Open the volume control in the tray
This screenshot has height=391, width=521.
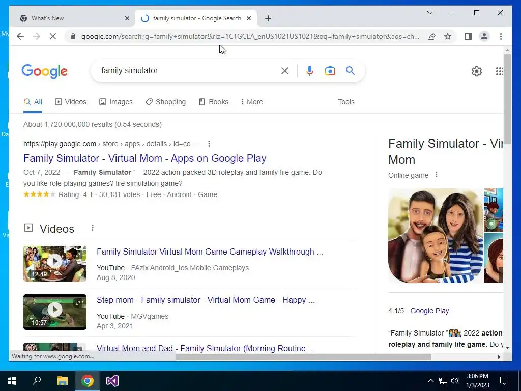tap(455, 381)
